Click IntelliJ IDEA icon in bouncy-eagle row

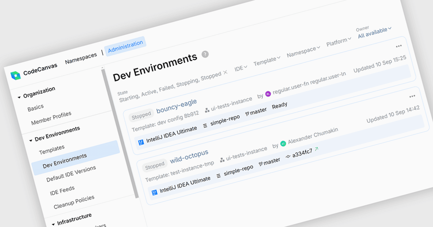pos(141,142)
